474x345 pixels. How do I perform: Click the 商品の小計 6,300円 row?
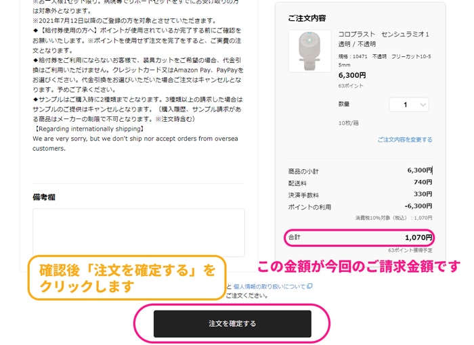coord(360,170)
